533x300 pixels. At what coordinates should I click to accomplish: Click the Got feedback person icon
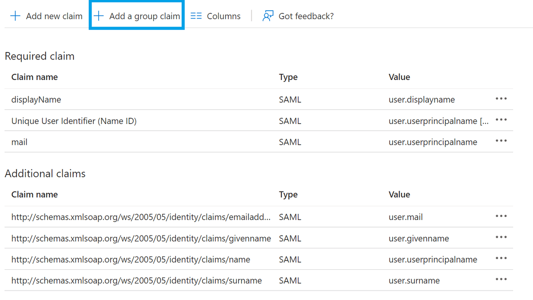pos(268,15)
